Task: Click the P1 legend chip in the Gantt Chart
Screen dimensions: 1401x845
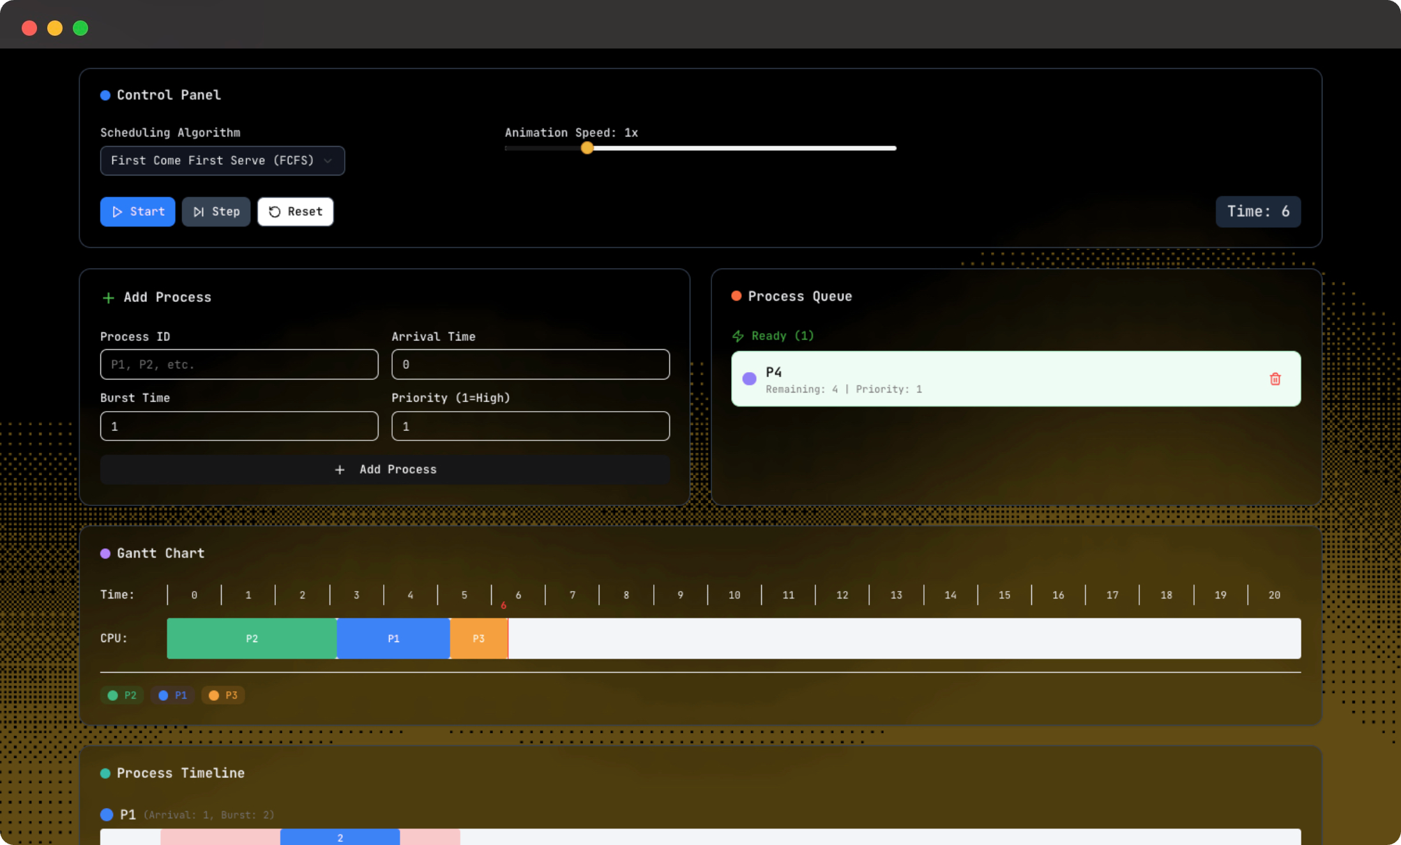Action: (x=172, y=695)
